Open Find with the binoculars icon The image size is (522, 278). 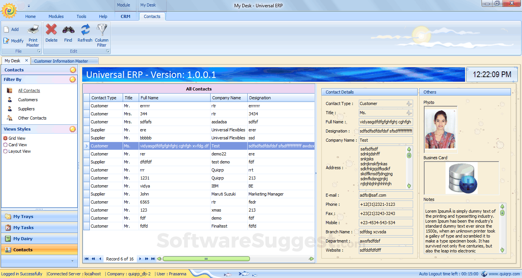pos(68,30)
